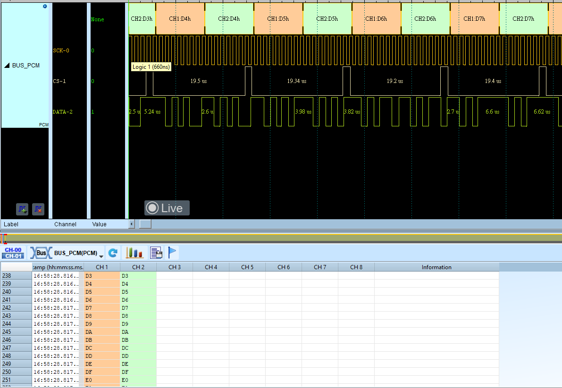Click the CH2:D6h decoded packet
562x388 pixels.
click(426, 18)
